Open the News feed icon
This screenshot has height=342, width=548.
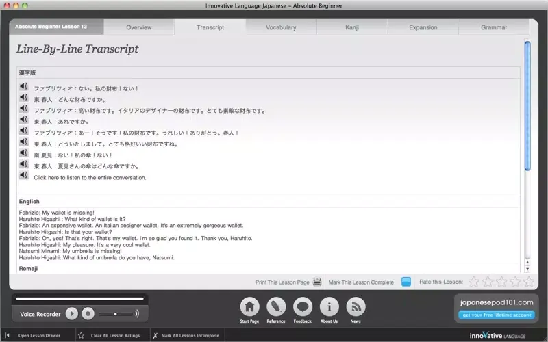coord(356,306)
